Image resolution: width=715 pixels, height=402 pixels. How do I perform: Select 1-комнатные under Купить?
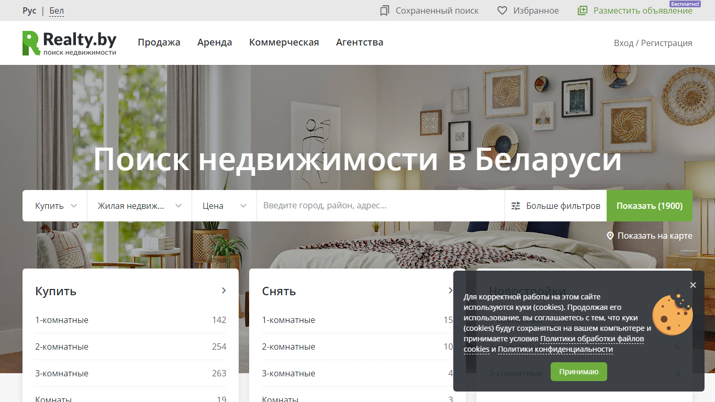131,320
